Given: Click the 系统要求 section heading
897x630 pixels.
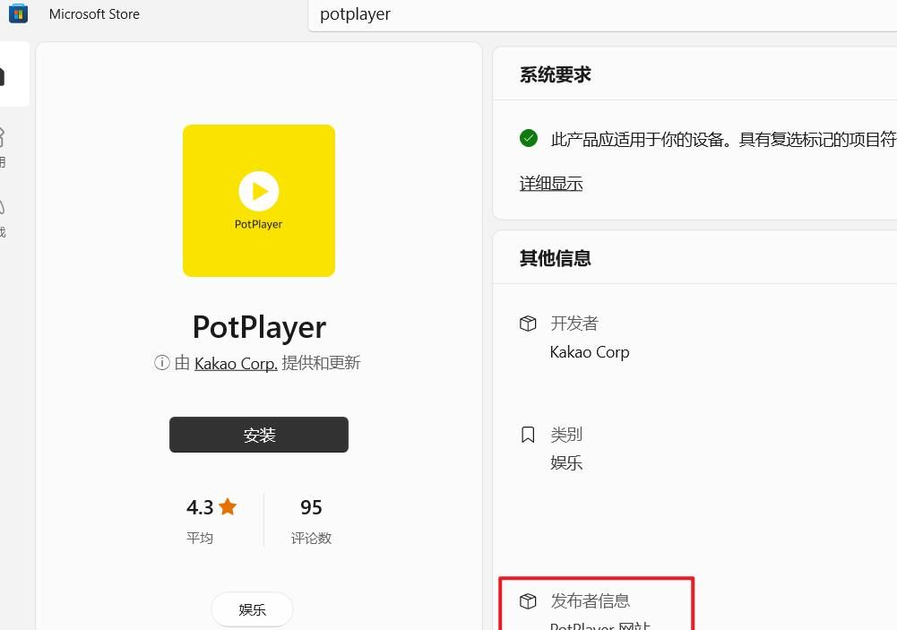Looking at the screenshot, I should (x=555, y=75).
